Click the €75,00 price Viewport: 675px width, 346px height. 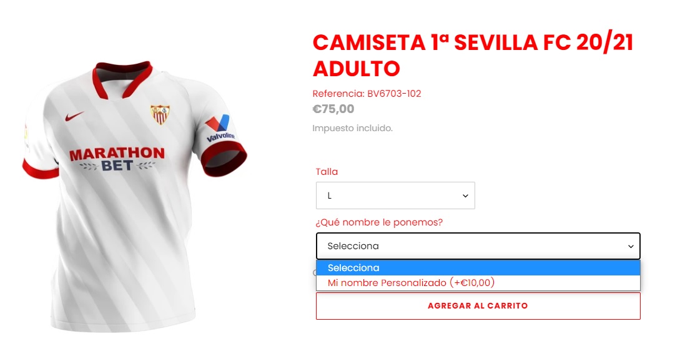click(x=333, y=109)
